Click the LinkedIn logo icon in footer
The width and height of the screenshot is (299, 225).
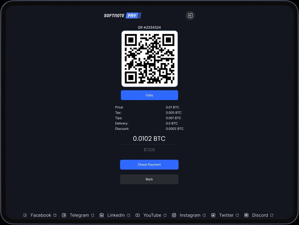(x=102, y=215)
